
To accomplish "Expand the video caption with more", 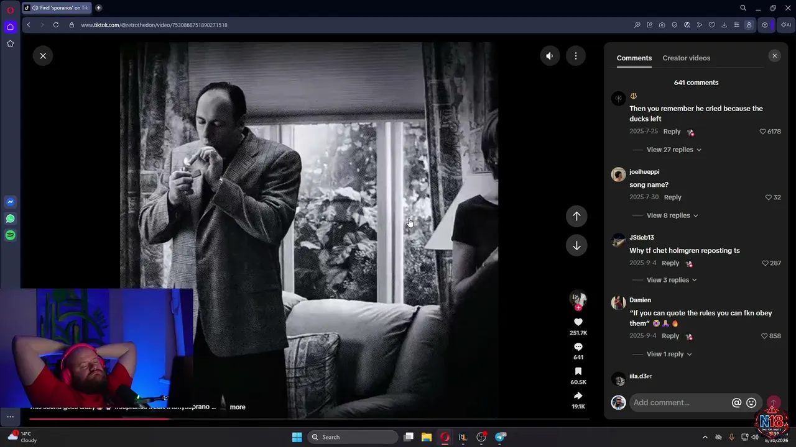I will point(238,407).
